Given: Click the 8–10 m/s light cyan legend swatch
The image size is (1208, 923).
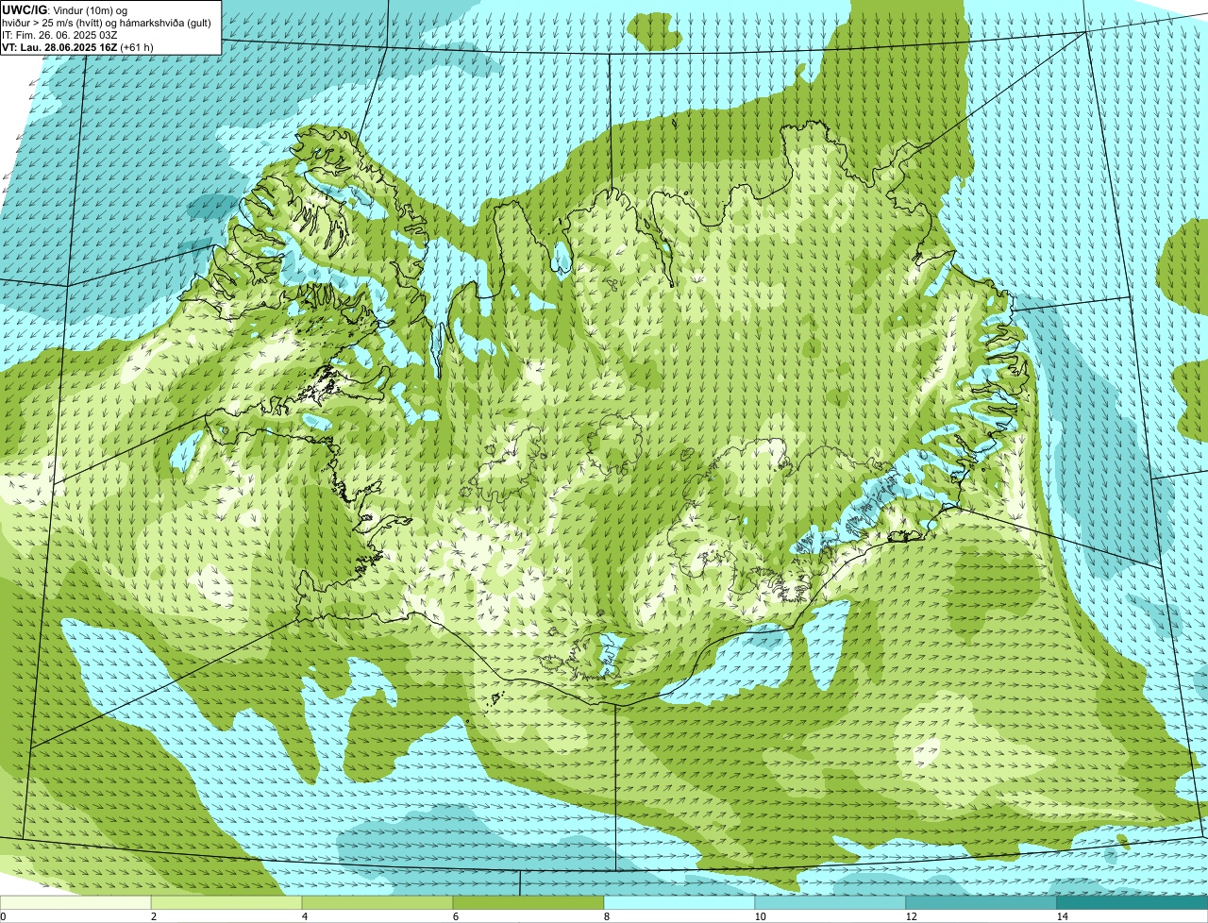Looking at the screenshot, I should tap(679, 902).
